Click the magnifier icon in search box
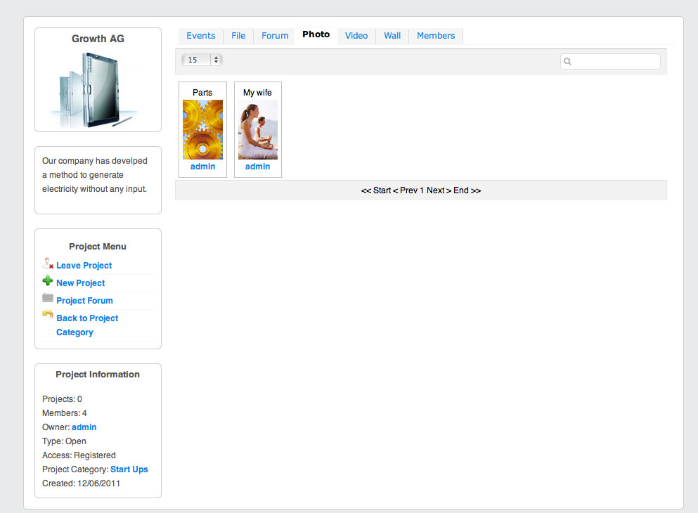The image size is (698, 513). click(x=567, y=61)
